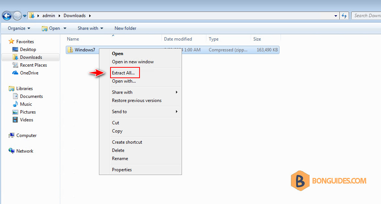Focus the Search Downloads box
Viewport: 381px width, 204px height.
coord(366,16)
